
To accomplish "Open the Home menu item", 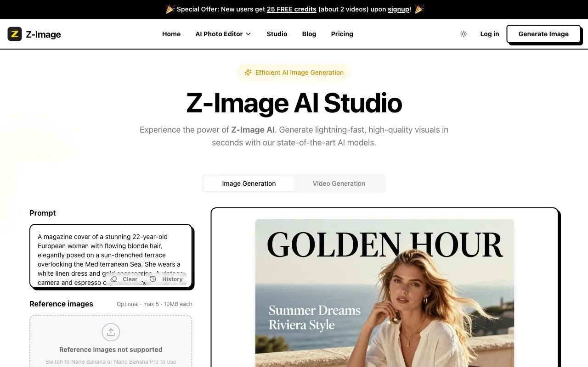I will [171, 34].
